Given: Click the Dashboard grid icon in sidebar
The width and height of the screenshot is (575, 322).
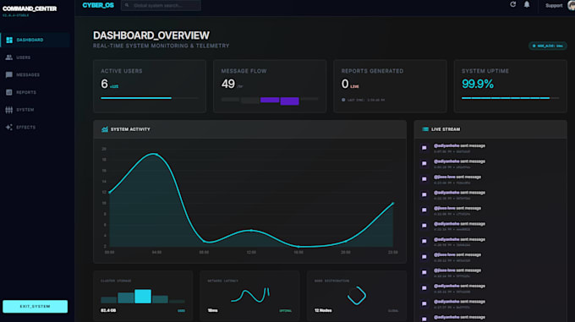Looking at the screenshot, I should point(9,40).
